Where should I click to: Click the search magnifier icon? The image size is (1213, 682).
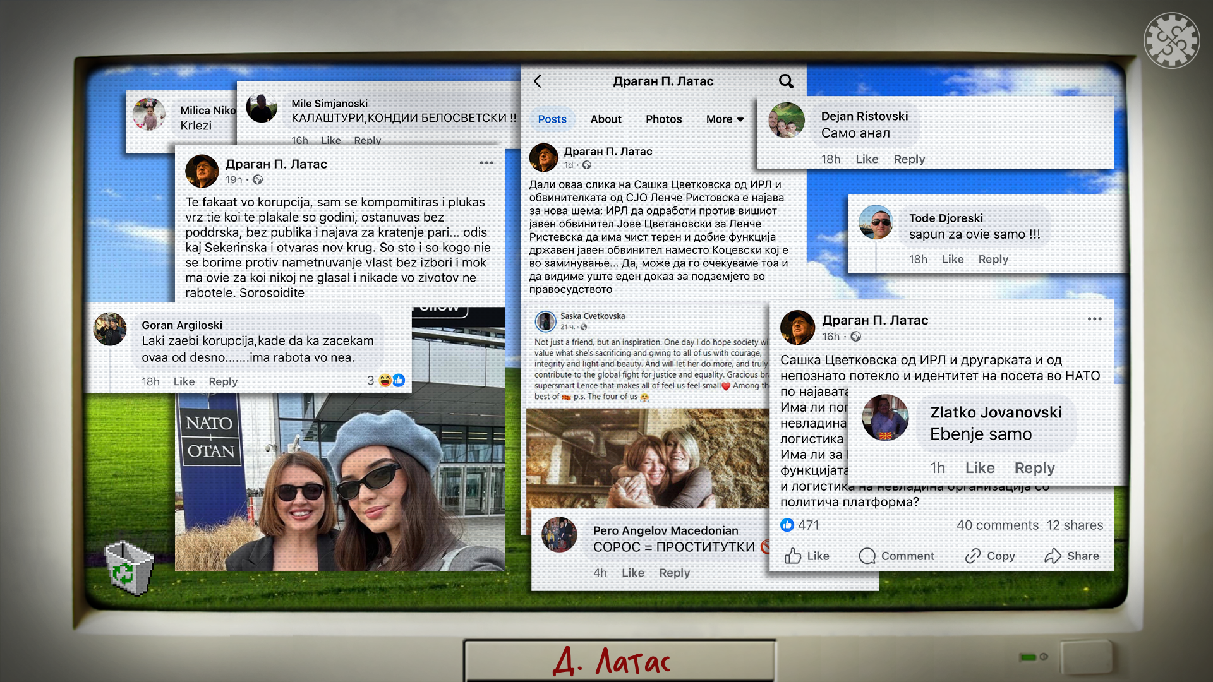(x=786, y=81)
